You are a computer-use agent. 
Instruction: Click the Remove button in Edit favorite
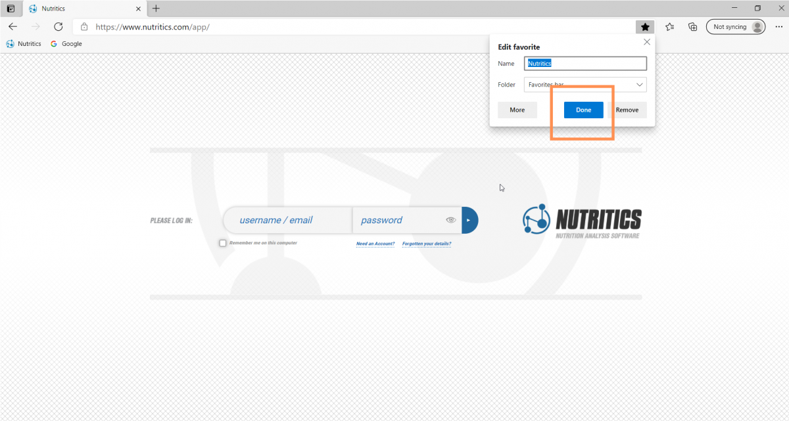click(x=627, y=110)
